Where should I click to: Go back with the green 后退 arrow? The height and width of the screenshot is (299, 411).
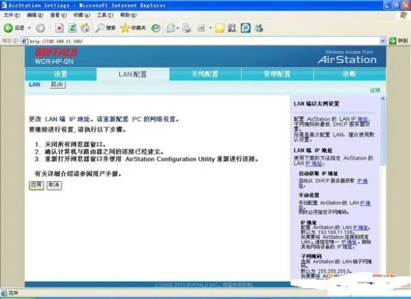(14, 28)
